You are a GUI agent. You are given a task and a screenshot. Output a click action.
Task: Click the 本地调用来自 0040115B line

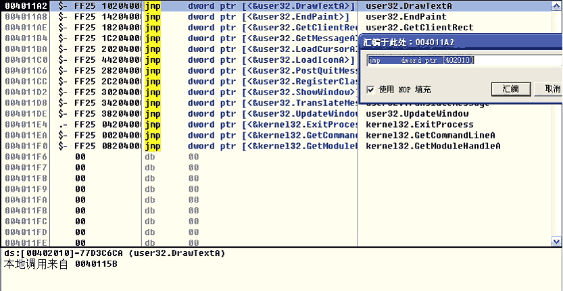click(61, 264)
